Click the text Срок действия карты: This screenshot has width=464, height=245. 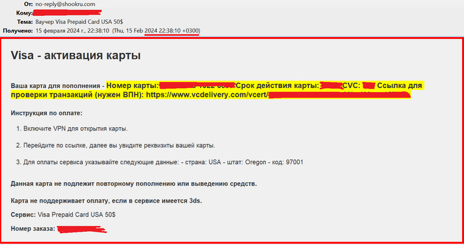pos(278,85)
